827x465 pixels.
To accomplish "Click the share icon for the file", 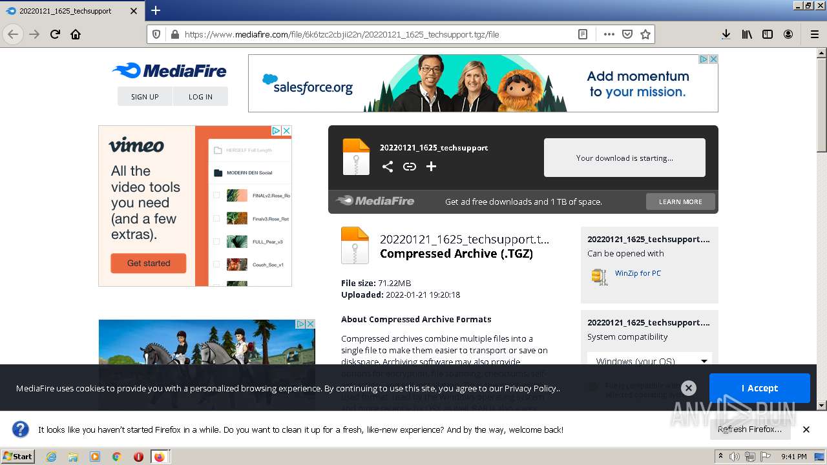I will click(x=387, y=167).
